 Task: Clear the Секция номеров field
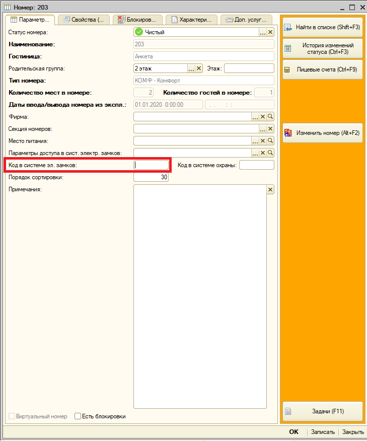pos(270,129)
